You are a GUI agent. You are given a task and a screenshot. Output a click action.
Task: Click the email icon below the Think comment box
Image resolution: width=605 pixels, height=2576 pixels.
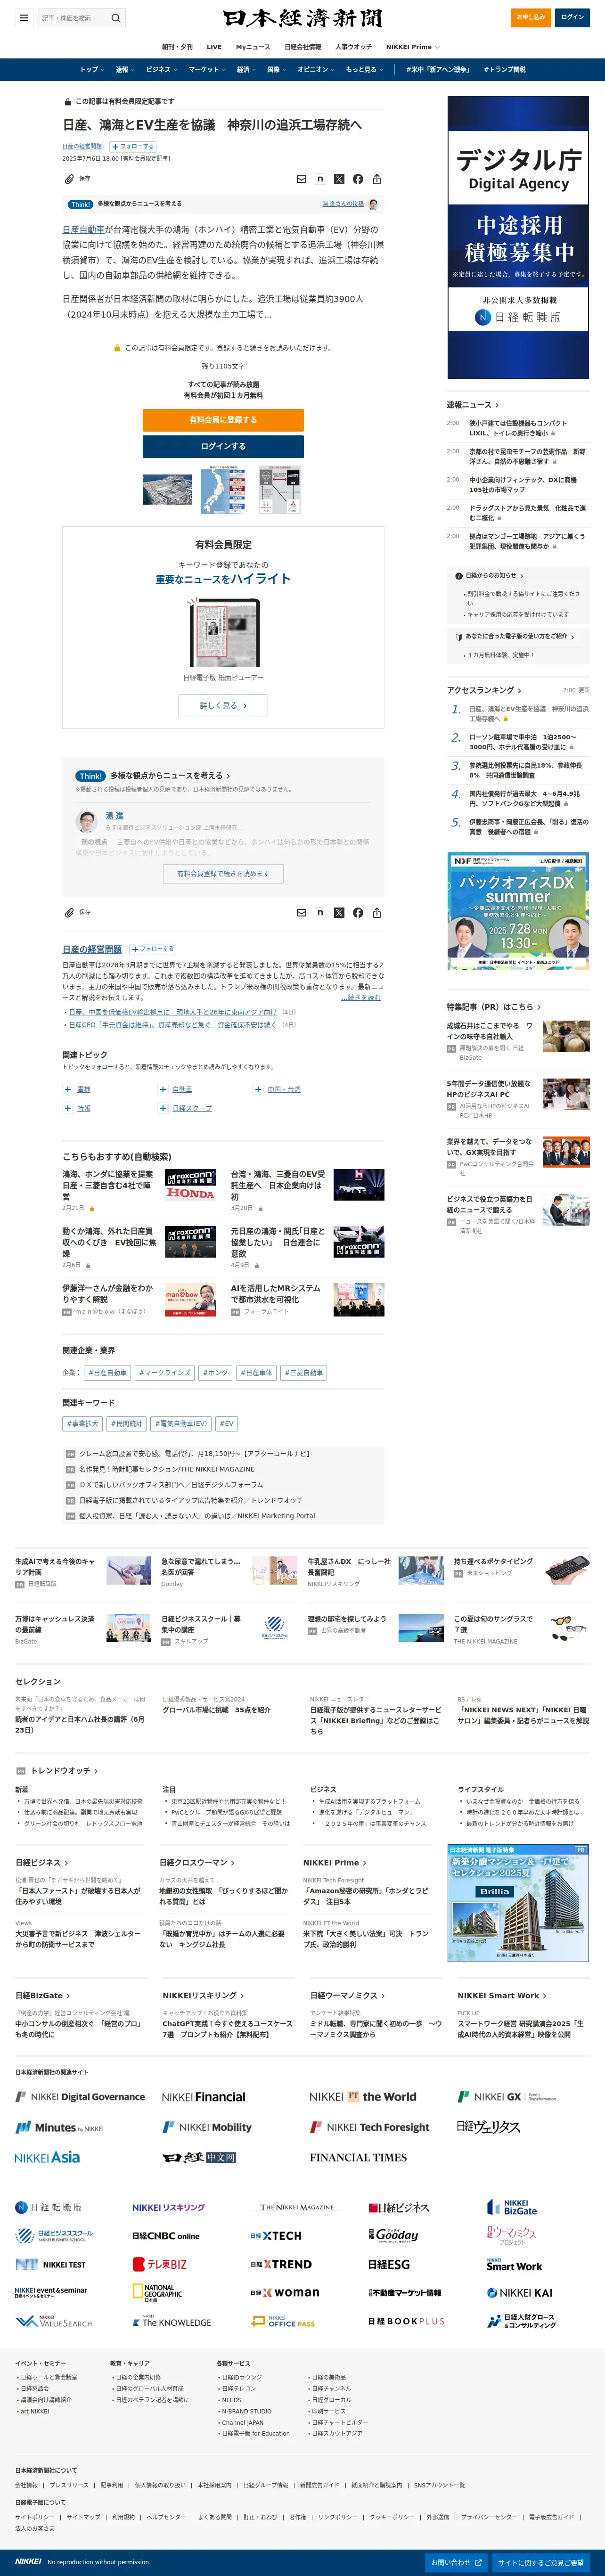coord(301,912)
